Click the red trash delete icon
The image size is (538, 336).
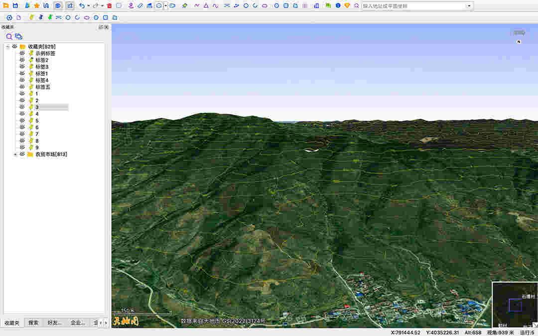[x=109, y=5]
